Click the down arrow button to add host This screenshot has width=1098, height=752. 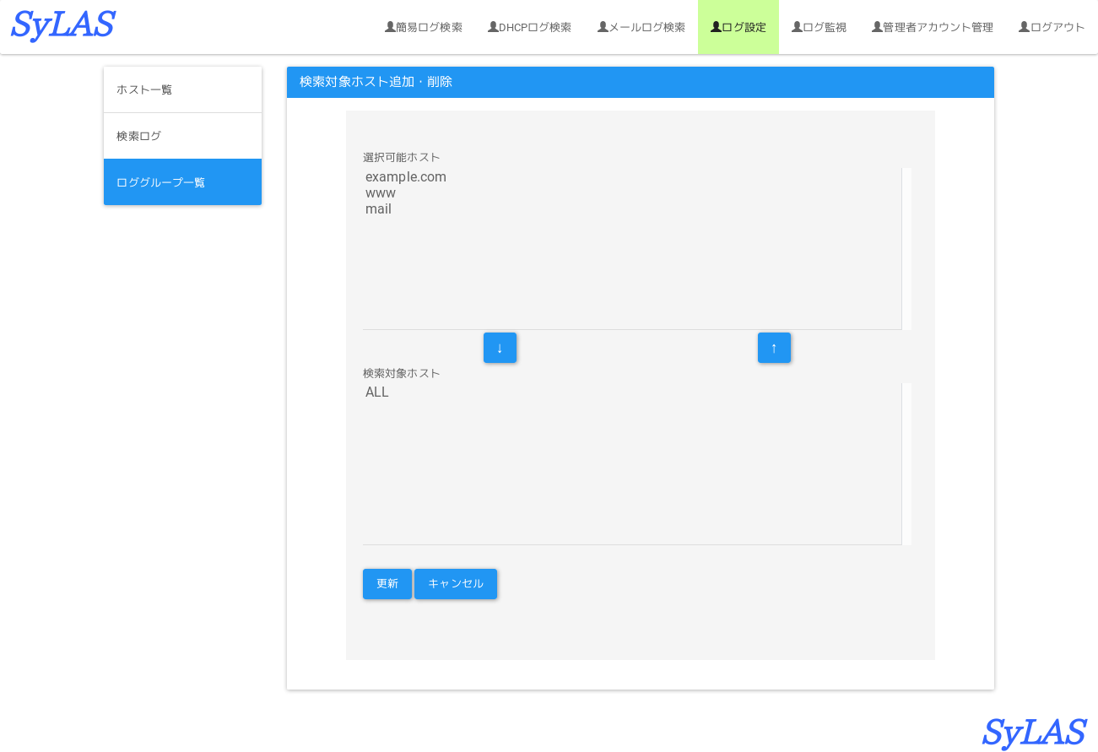coord(500,348)
